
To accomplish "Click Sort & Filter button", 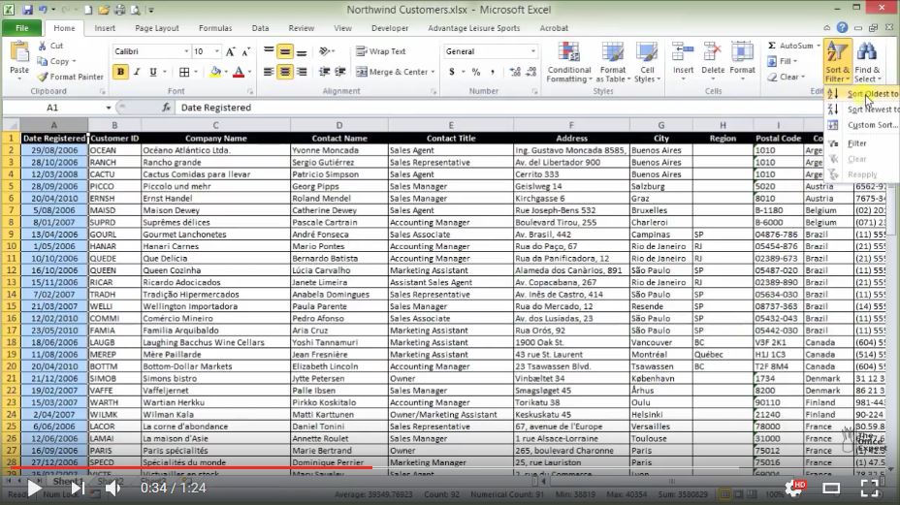I will [x=837, y=62].
